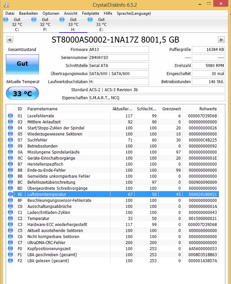231x284 pixels.
Task: Select the Beschleunigungssensor-Fehlerrate row
Action: coord(113,200)
